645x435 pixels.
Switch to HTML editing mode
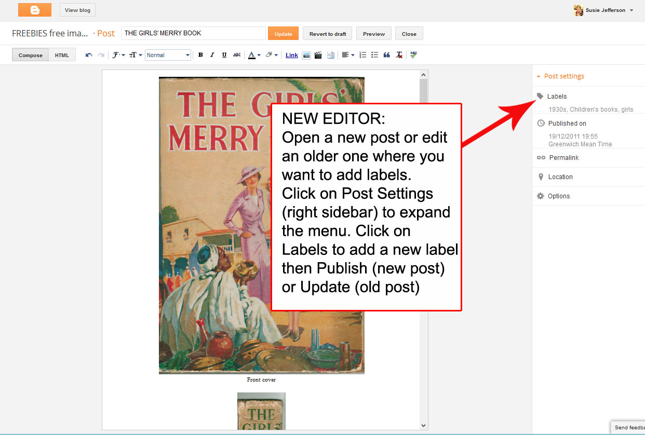tap(62, 55)
